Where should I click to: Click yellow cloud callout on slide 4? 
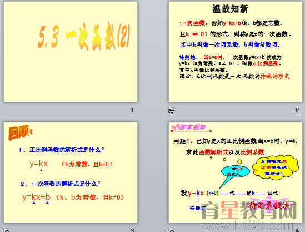[275, 167]
